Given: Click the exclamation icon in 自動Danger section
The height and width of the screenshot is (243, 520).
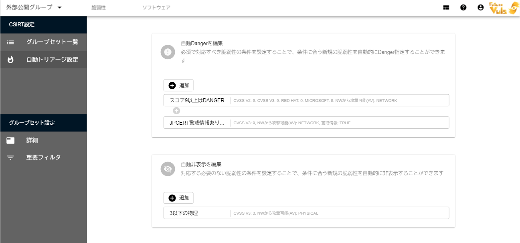Looking at the screenshot, I should click(x=168, y=52).
